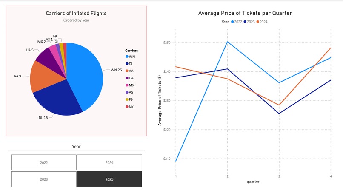Select the 2023 year slicer button
The width and height of the screenshot is (343, 193).
(x=44, y=179)
